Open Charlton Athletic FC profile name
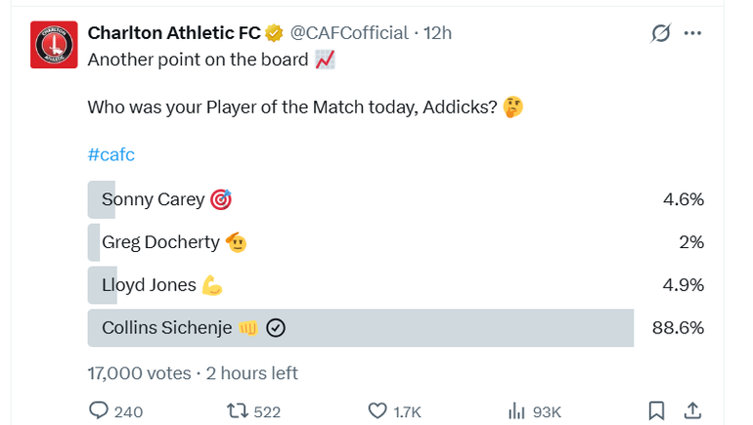The width and height of the screenshot is (753, 425). click(x=175, y=33)
